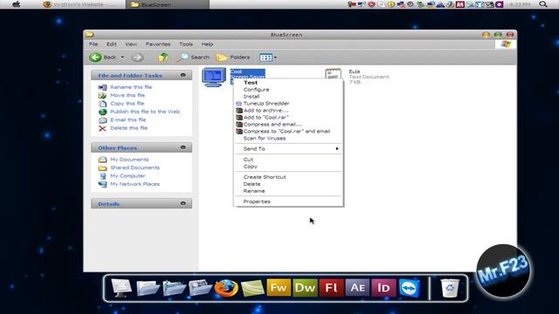Launch Dreamweaver (Dw) from the dock
The height and width of the screenshot is (314, 559).
tap(305, 288)
